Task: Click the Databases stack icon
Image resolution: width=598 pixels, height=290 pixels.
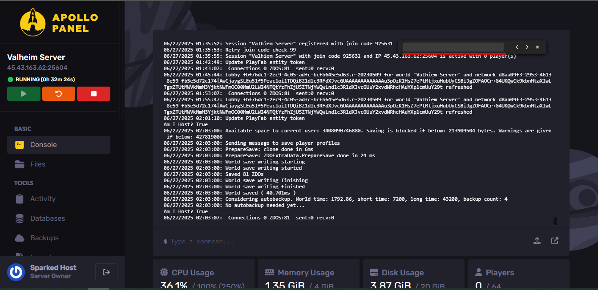Action: (20, 218)
